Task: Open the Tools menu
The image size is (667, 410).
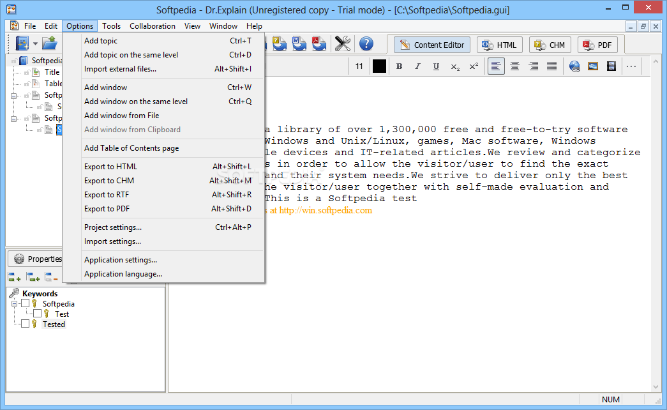Action: pos(112,26)
